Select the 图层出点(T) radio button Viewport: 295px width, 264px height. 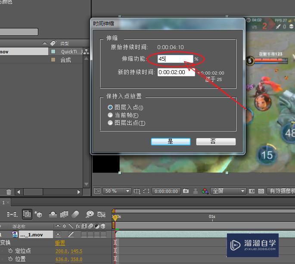[x=110, y=123]
